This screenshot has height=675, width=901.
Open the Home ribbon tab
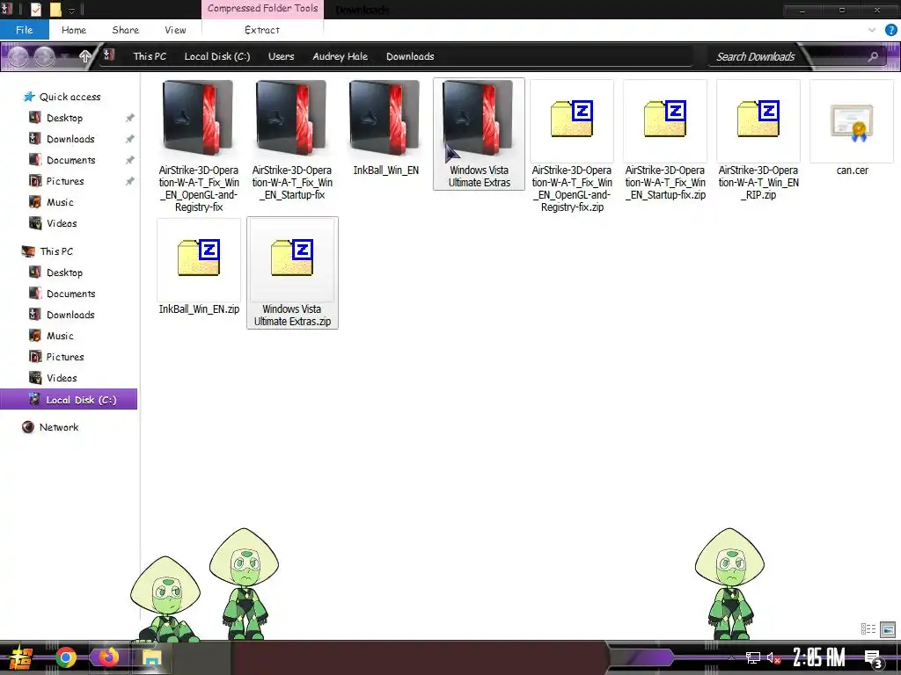point(74,30)
